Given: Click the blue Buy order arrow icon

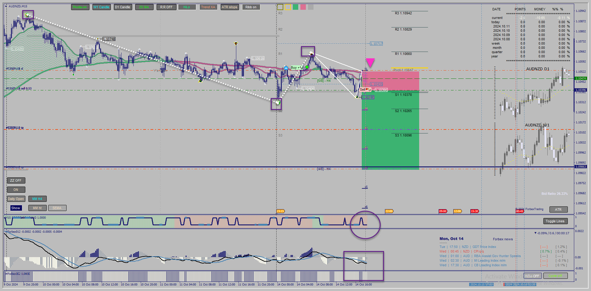Looking at the screenshot, I should (x=286, y=68).
